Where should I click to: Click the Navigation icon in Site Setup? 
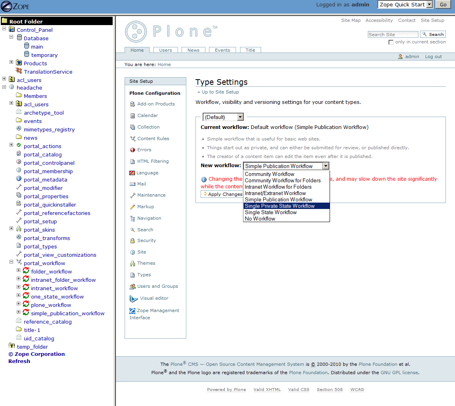(132, 218)
